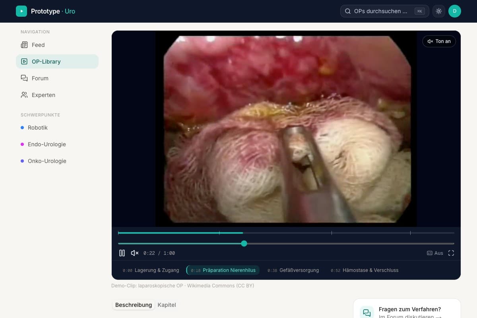The width and height of the screenshot is (477, 318).
Task: Jump to chapter Lagerung & Zugang
Action: click(151, 270)
